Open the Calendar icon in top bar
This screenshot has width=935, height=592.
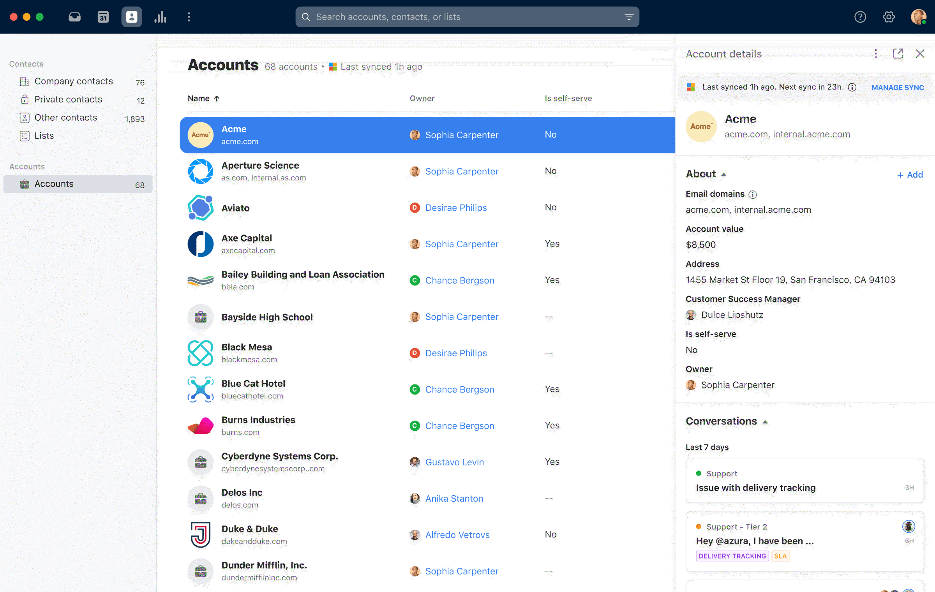pos(103,17)
